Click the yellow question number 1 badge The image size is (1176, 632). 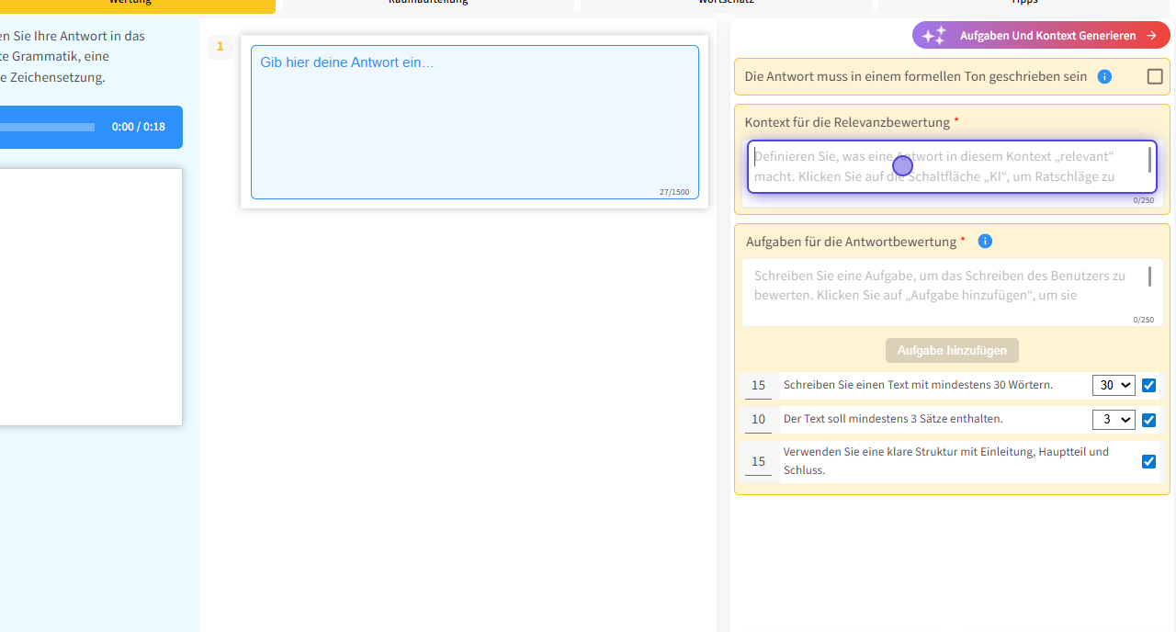[220, 46]
